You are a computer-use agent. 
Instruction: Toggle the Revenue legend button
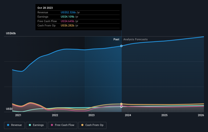pos(14,125)
